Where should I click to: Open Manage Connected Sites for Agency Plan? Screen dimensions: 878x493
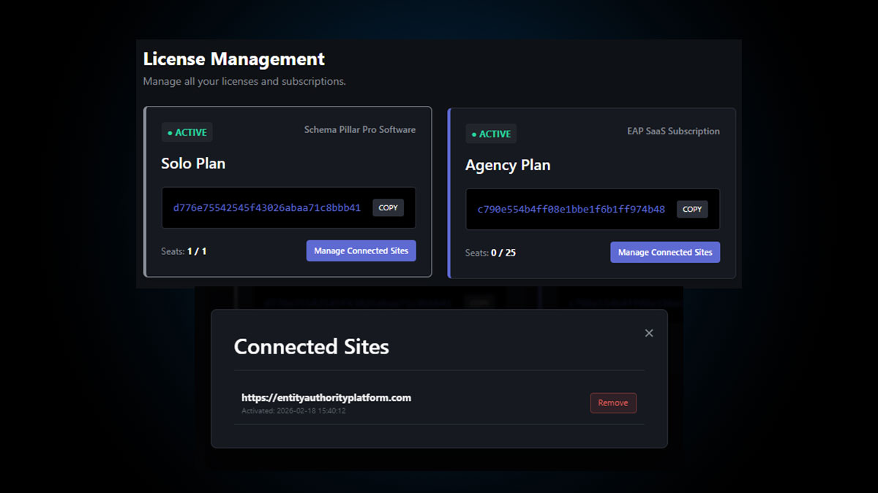point(665,252)
